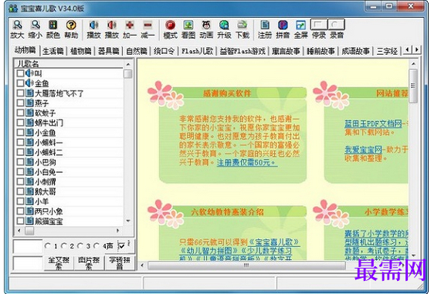Click the search input beside 全文搜索
The height and width of the screenshot is (294, 441).
(x=28, y=263)
